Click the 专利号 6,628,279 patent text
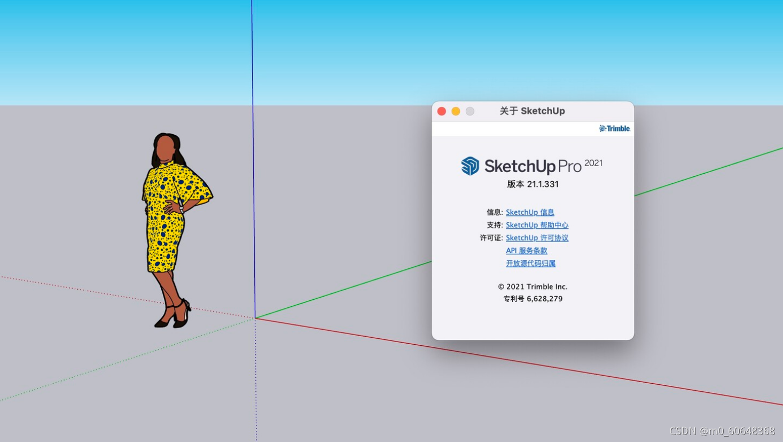This screenshot has width=783, height=442. [x=533, y=299]
